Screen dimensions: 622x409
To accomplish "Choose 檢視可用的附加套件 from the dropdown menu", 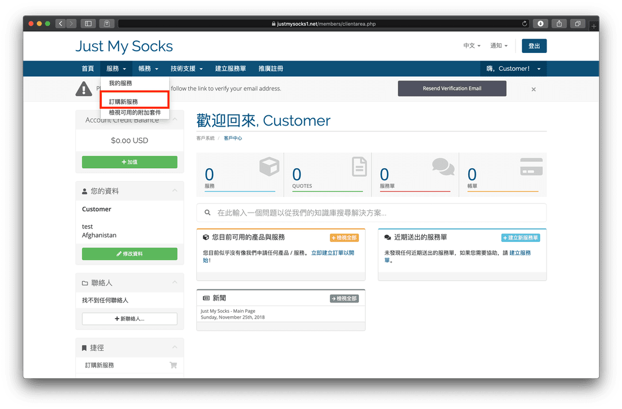I will pyautogui.click(x=135, y=113).
